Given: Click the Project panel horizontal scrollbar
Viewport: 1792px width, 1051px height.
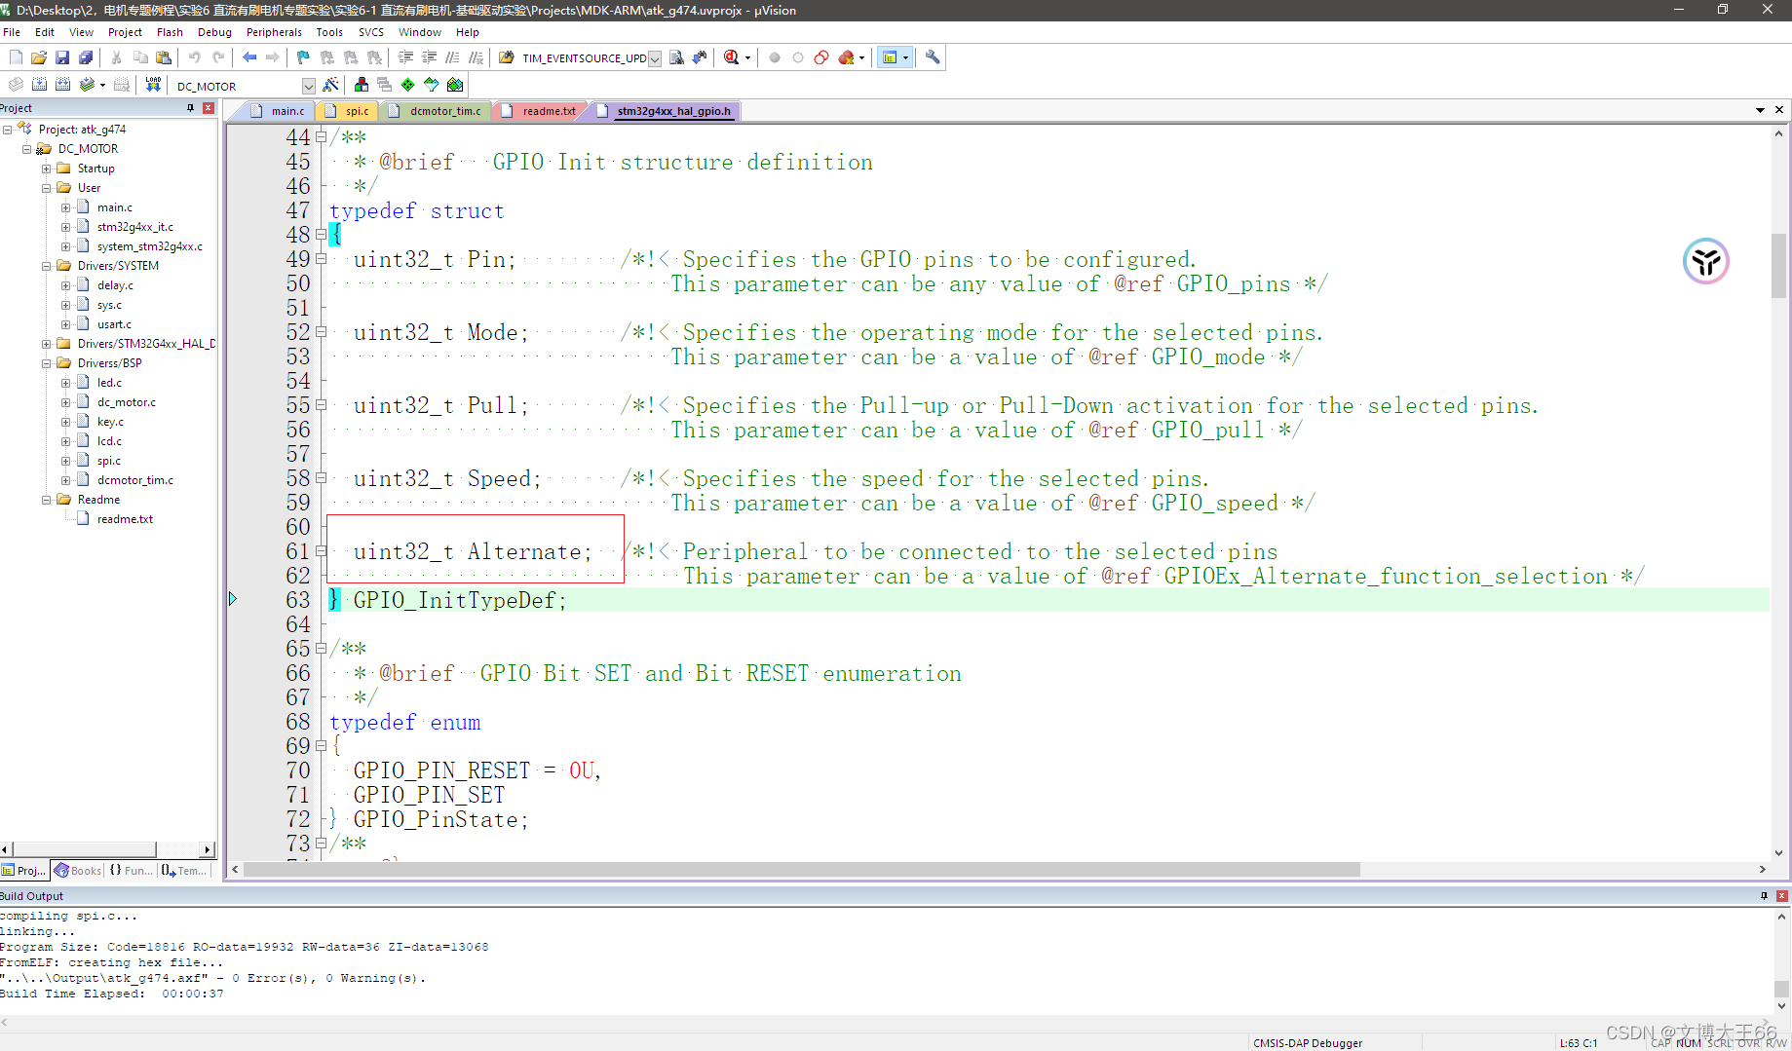Looking at the screenshot, I should pyautogui.click(x=85, y=849).
